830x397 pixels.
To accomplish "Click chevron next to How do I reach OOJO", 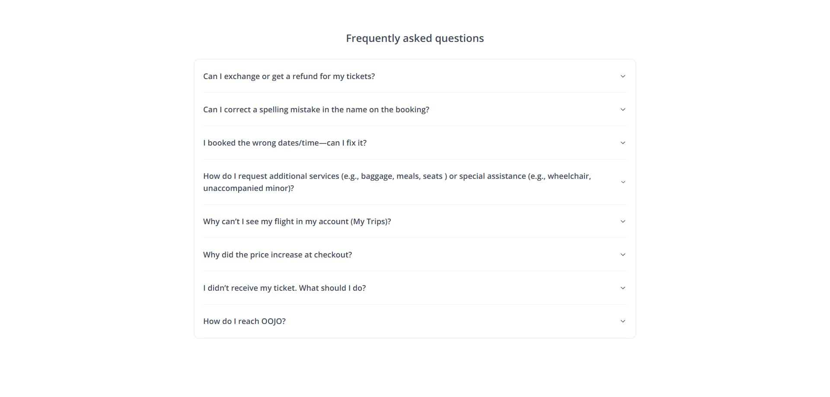I will pos(623,321).
